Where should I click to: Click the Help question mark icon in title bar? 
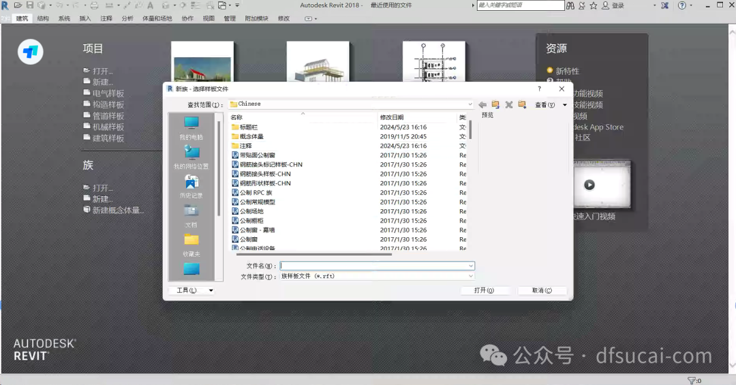click(682, 5)
